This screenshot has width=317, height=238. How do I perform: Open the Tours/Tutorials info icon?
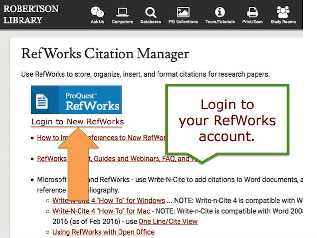click(x=220, y=12)
